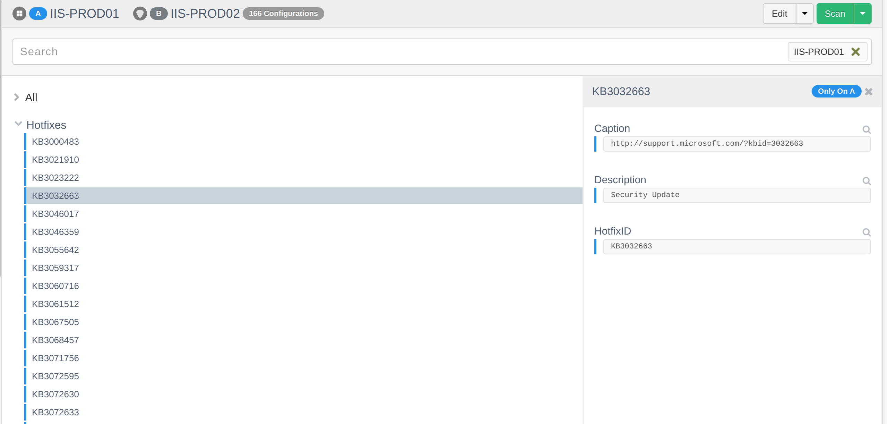887x424 pixels.
Task: Remove the IIS-PROD01 search filter tag
Action: (855, 52)
